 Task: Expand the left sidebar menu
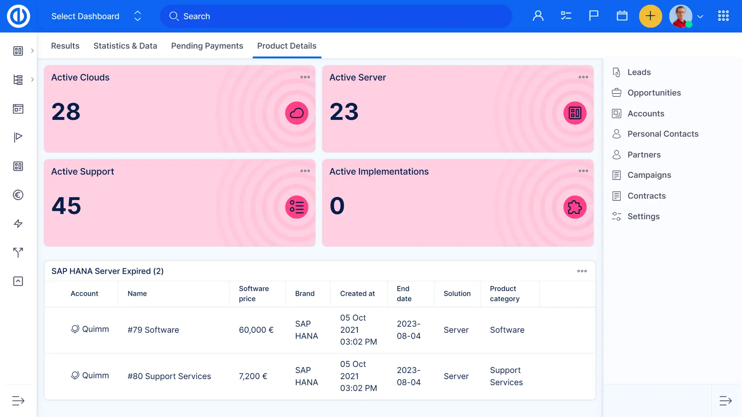click(x=18, y=401)
